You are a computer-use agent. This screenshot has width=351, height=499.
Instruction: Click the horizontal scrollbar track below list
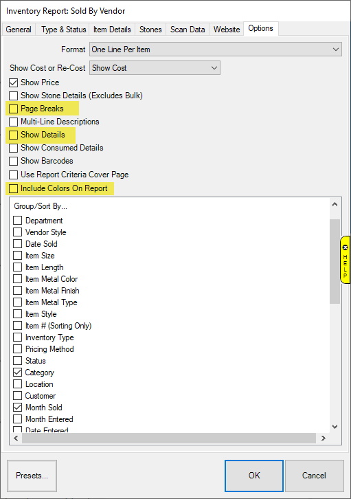point(169,439)
